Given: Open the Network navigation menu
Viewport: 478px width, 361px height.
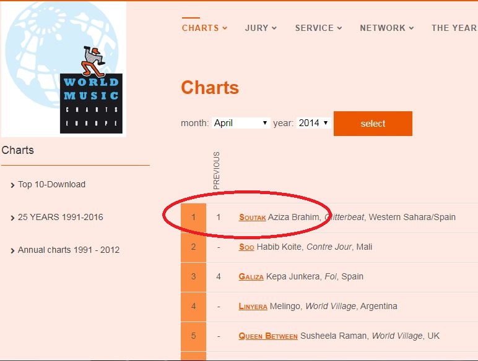Looking at the screenshot, I should pos(387,28).
